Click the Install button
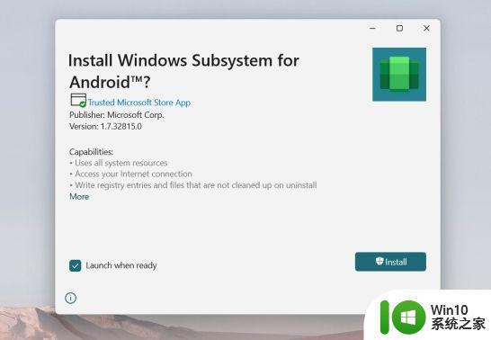 tap(390, 262)
